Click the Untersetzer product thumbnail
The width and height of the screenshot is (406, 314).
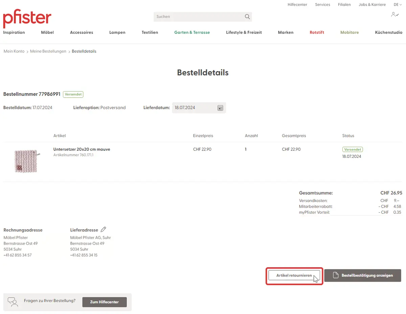point(26,161)
